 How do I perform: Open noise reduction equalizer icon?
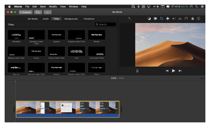180,19
